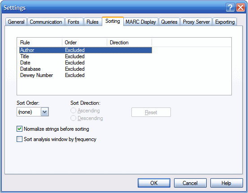Open the Communication tab
The height and width of the screenshot is (193, 248).
click(46, 22)
